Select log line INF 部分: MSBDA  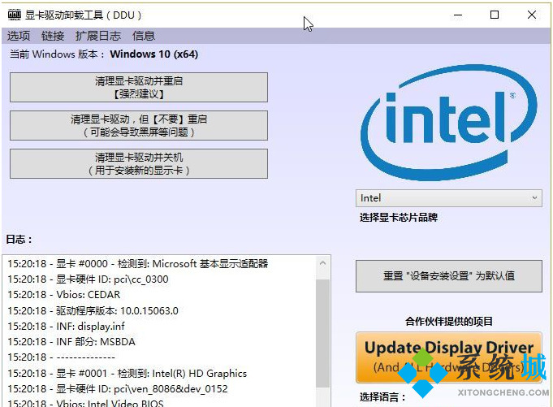pyautogui.click(x=71, y=342)
